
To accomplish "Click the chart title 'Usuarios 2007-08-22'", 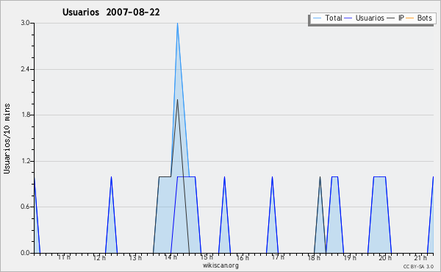I will (x=111, y=12).
